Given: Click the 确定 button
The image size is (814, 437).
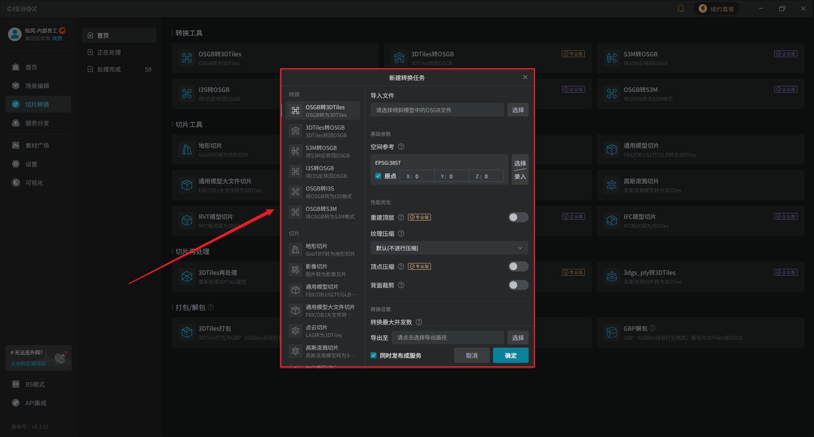Looking at the screenshot, I should click(511, 355).
